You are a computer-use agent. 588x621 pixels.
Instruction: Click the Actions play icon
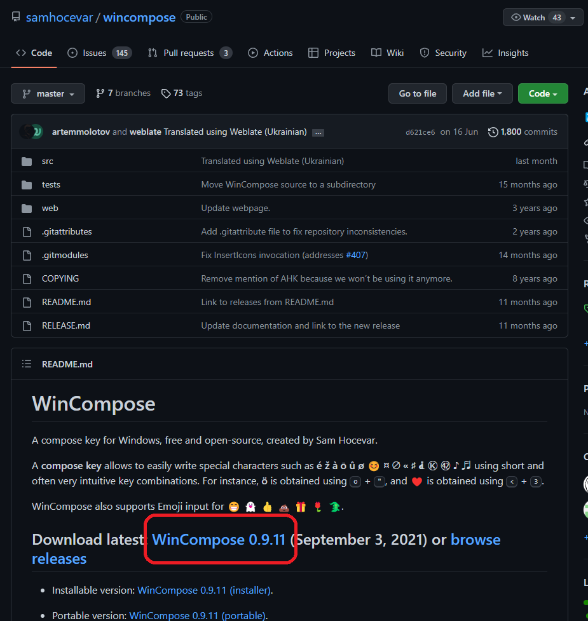[253, 53]
